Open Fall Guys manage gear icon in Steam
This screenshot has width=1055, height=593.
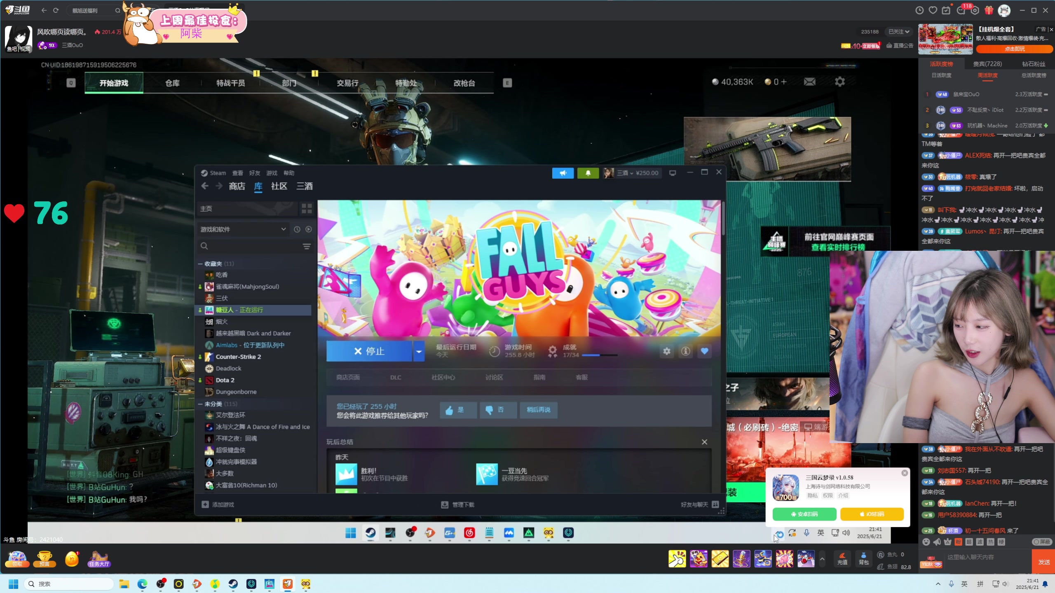(666, 351)
